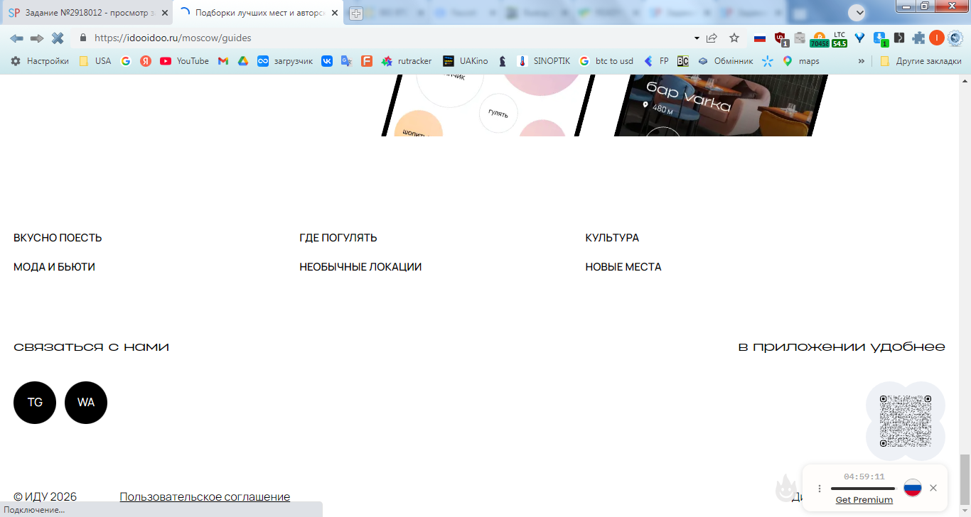Screen dimensions: 971x517
Task: Open the USA bookmarks folder
Action: (95, 61)
